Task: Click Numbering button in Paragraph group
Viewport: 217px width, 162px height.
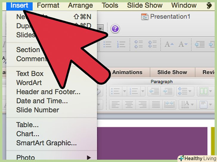Action: point(134,91)
